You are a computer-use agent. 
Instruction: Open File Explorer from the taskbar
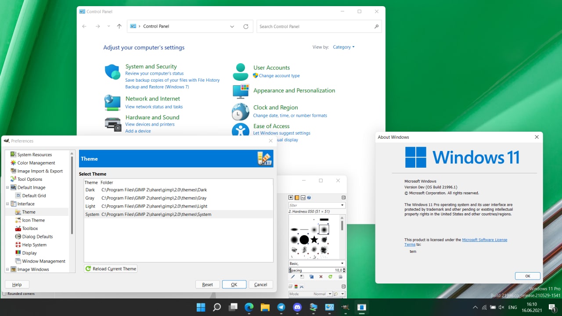pyautogui.click(x=265, y=307)
